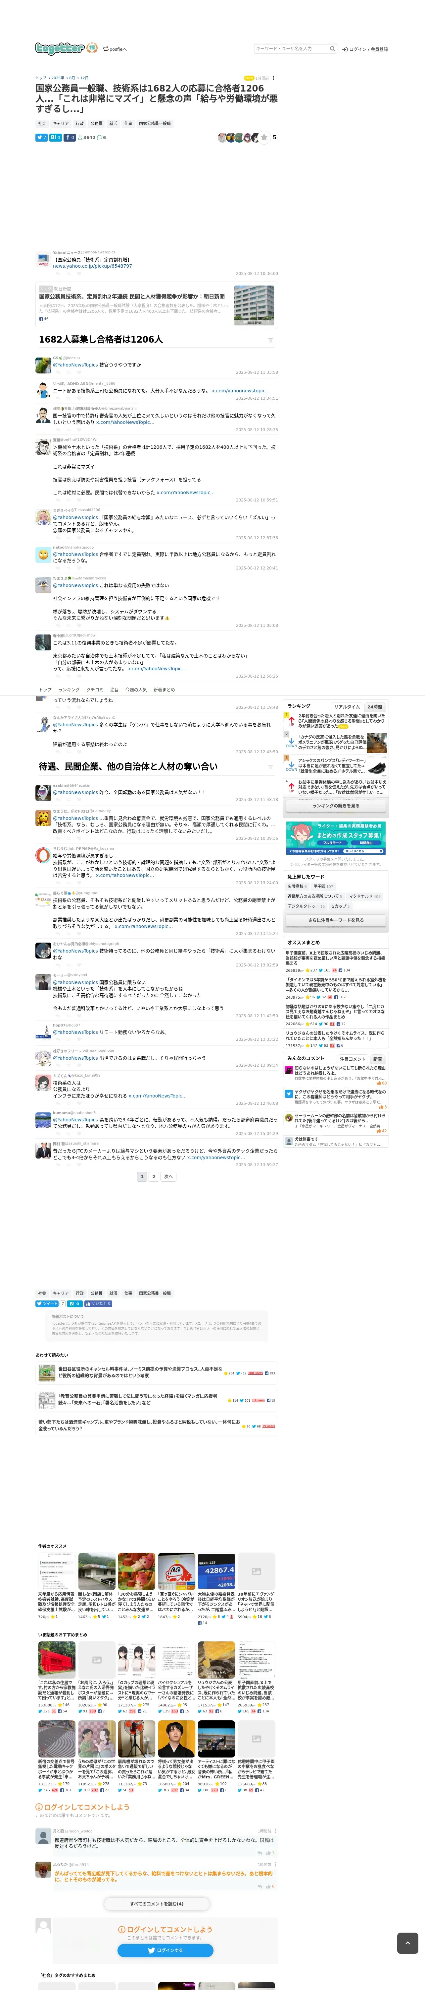
Task: Go to page 2 of pagination
Action: [x=154, y=1176]
